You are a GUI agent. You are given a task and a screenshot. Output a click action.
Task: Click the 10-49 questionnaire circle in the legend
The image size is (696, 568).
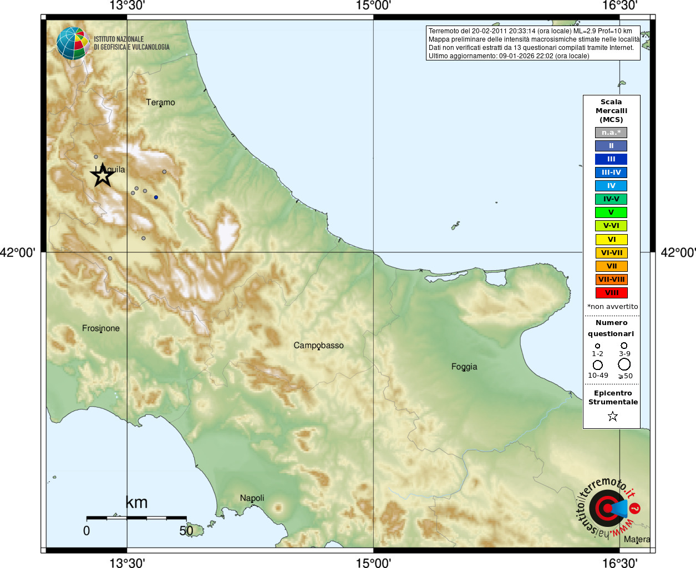[597, 365]
